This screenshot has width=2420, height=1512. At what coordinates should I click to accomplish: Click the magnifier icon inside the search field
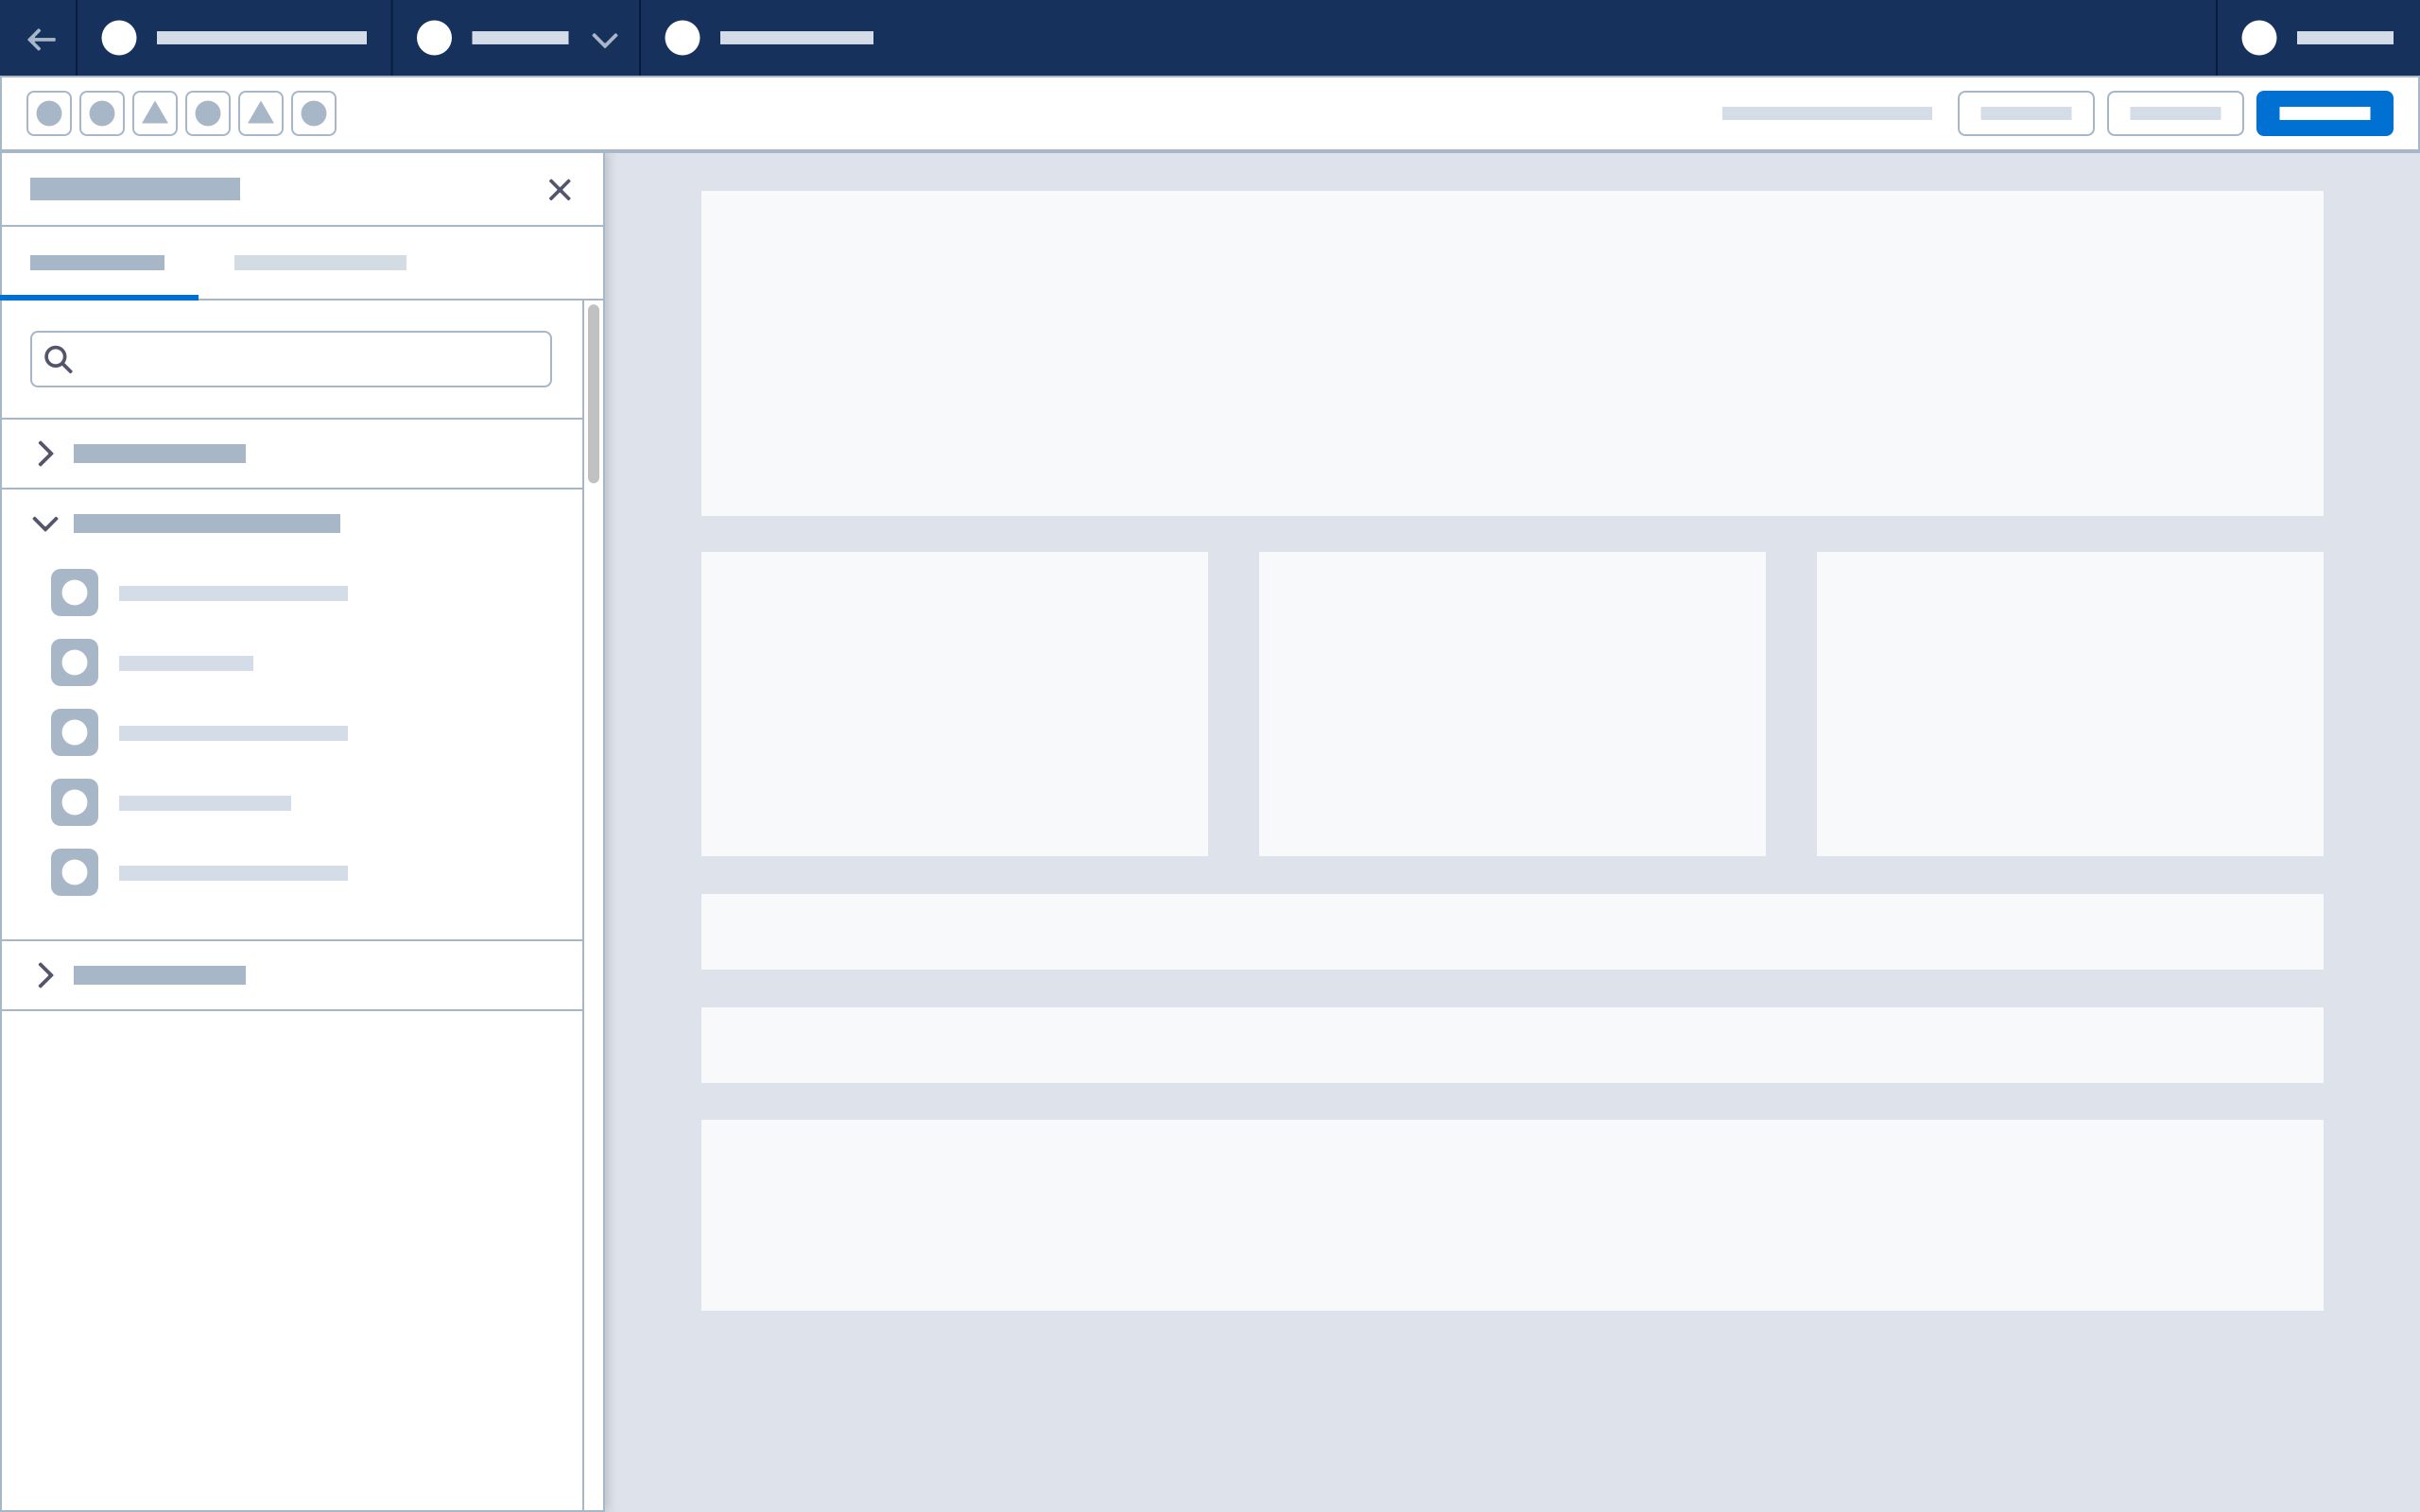[x=57, y=358]
